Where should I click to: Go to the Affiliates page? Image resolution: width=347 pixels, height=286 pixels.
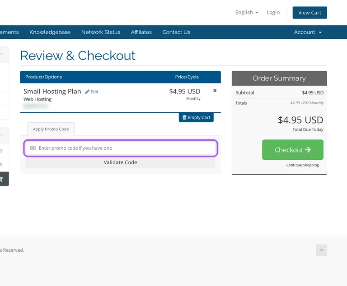coord(141,32)
